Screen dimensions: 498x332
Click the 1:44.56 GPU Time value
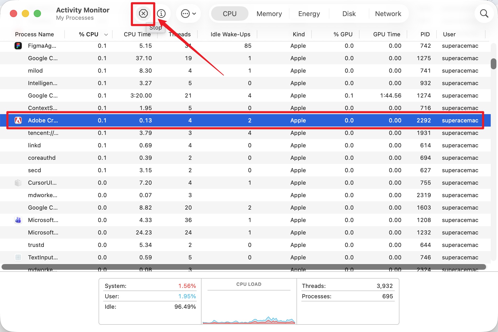391,95
